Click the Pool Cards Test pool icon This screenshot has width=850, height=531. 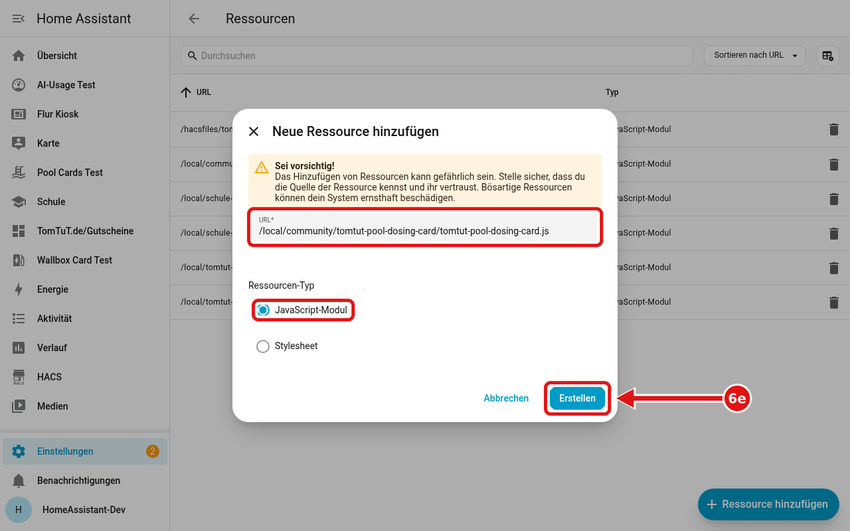(19, 173)
